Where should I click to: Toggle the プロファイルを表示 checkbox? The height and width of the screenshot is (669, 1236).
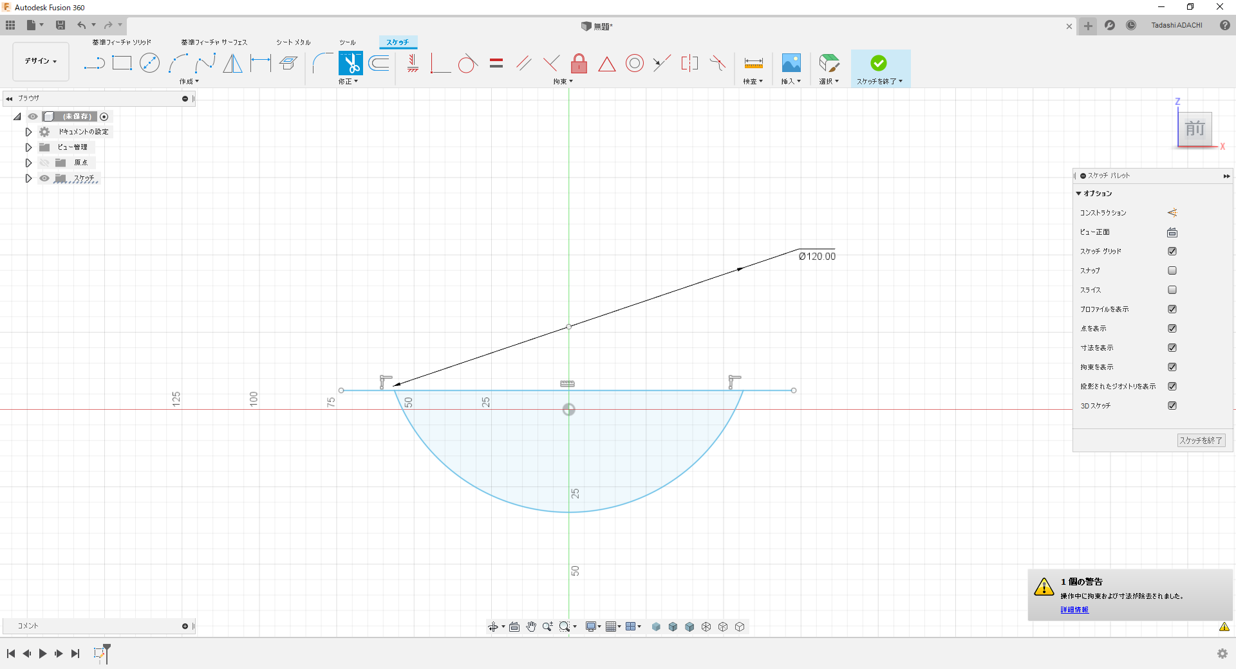tap(1172, 309)
